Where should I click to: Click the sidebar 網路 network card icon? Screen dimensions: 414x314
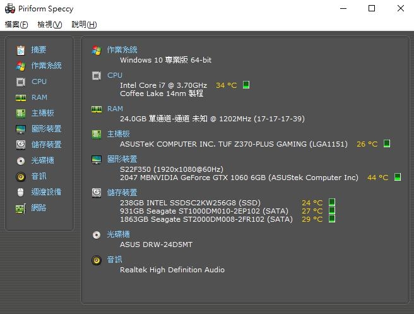tap(21, 208)
